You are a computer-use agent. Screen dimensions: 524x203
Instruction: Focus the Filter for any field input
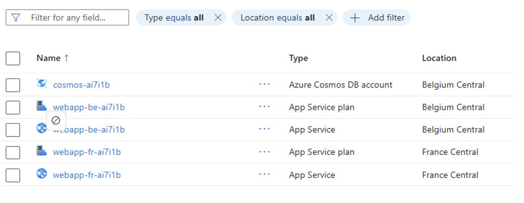pyautogui.click(x=67, y=17)
